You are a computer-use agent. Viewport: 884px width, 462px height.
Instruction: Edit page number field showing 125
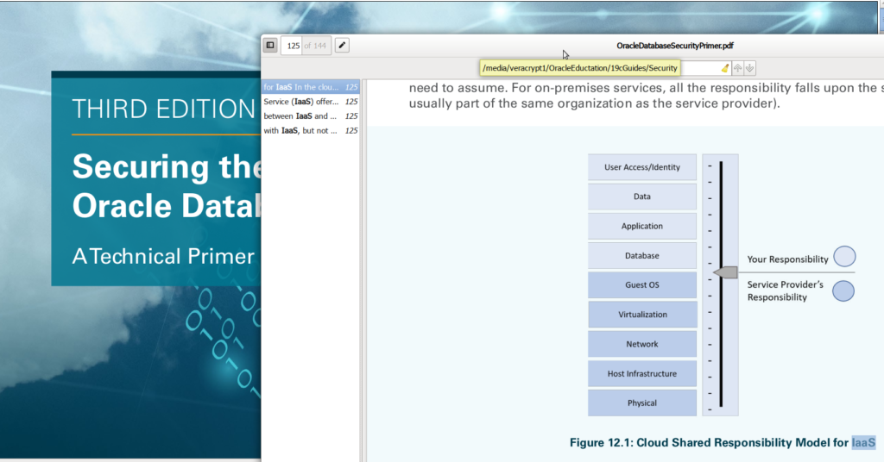tap(294, 46)
